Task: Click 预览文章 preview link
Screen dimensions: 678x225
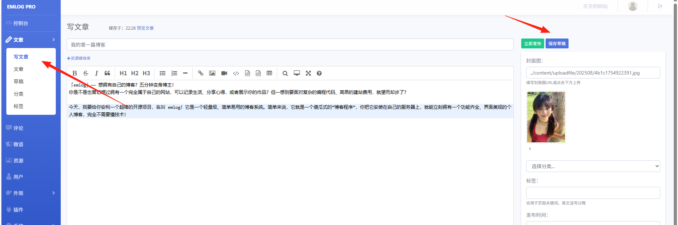Action: coord(145,28)
